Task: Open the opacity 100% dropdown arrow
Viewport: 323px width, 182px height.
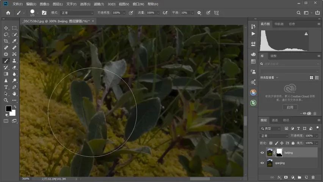Action: pyautogui.click(x=124, y=13)
